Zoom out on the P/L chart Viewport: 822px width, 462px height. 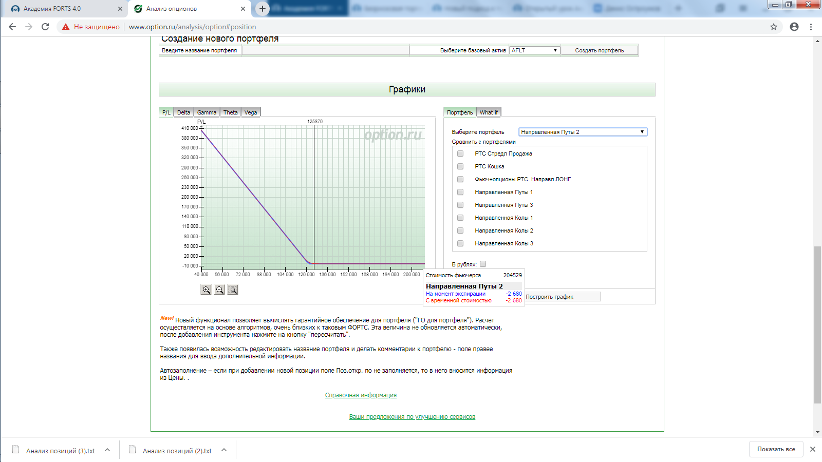pyautogui.click(x=219, y=290)
